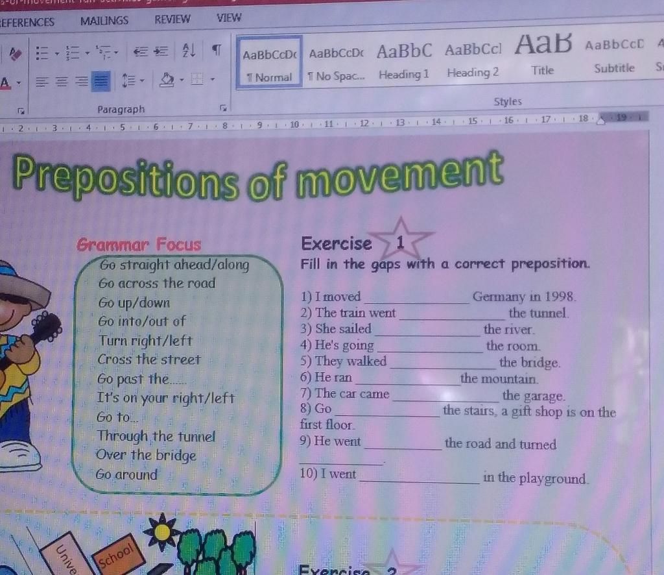Image resolution: width=664 pixels, height=575 pixels.
Task: Open multilevel list dropdown arrow
Action: (116, 53)
